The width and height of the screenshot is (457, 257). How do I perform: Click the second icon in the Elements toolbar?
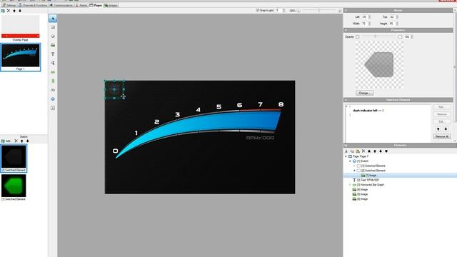click(352, 151)
